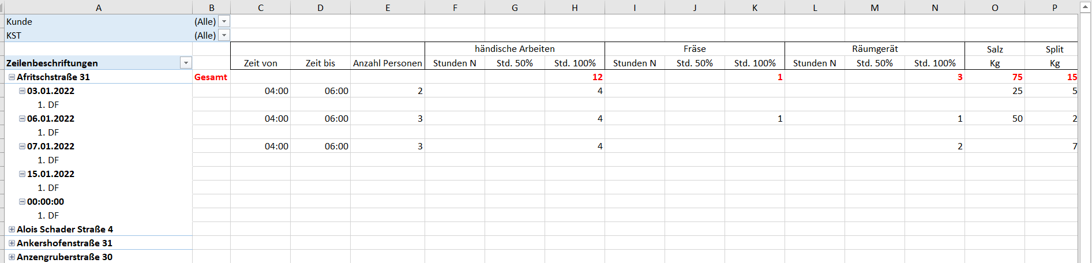This screenshot has height=263, width=1092.
Task: Collapse the 03.01.2022 date group
Action: tap(22, 91)
